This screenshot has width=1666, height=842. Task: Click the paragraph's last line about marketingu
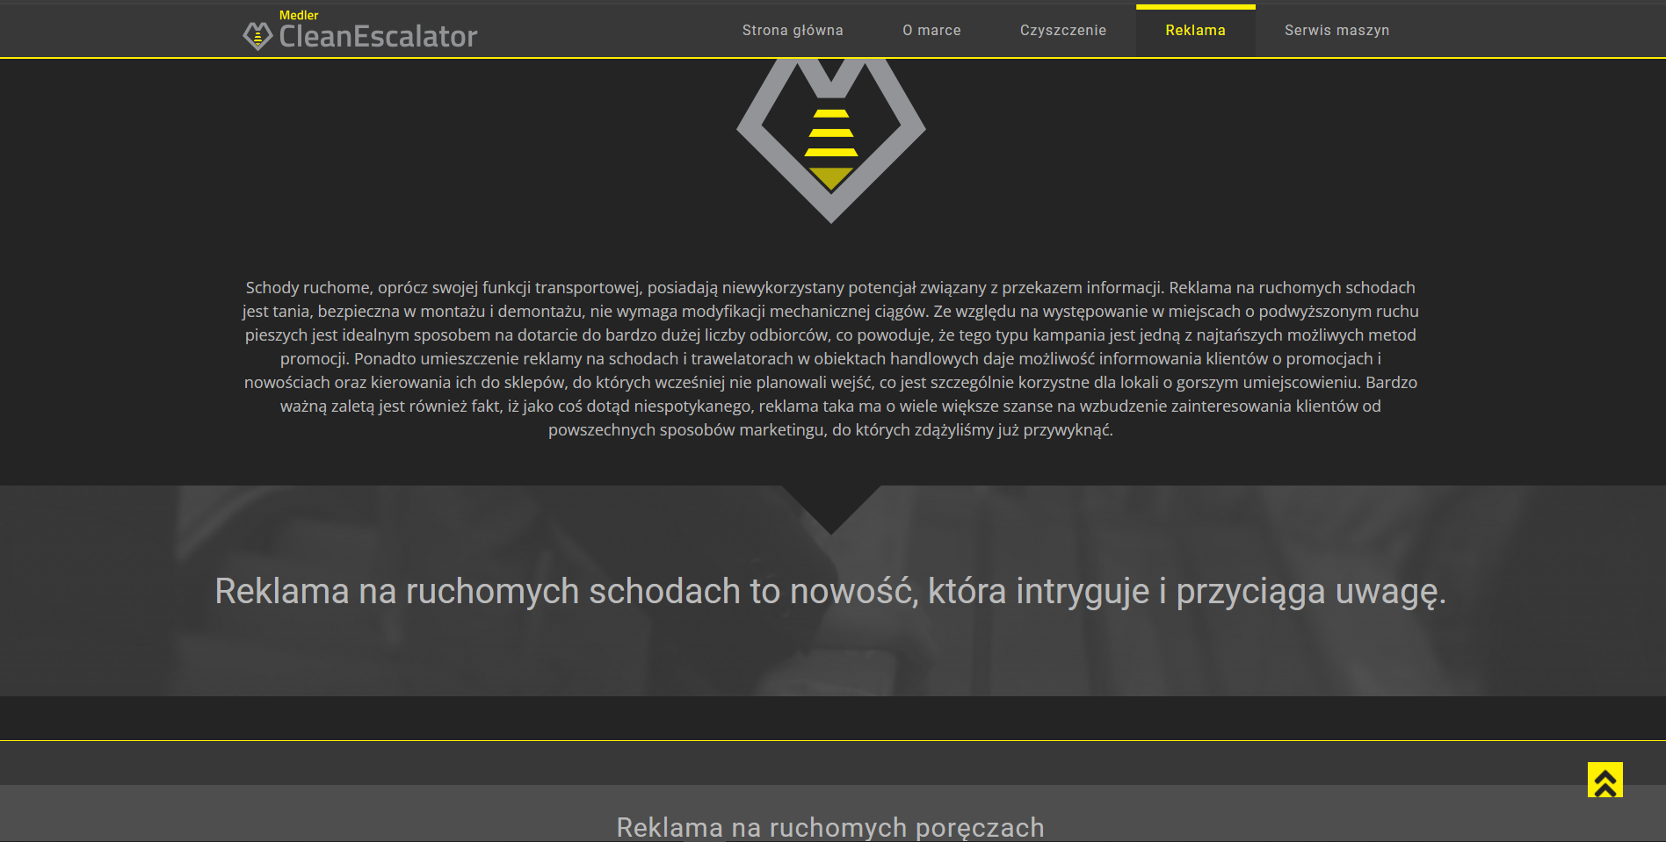coord(830,430)
